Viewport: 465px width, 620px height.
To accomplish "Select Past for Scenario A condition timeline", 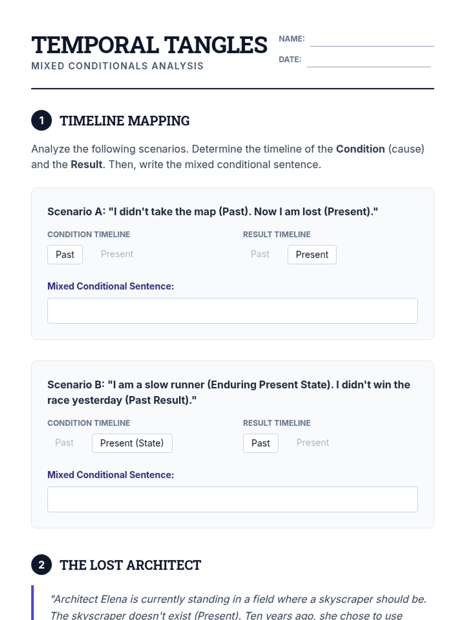I will tap(65, 255).
